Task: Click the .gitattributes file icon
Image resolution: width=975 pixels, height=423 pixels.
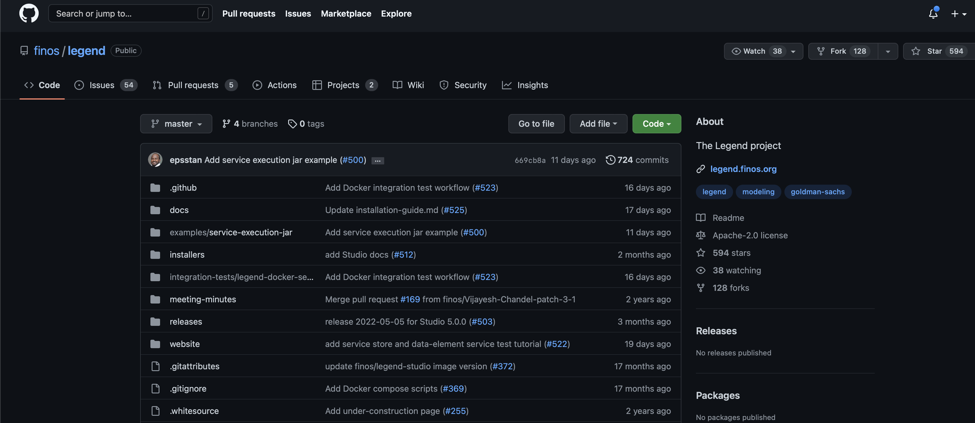Action: coord(155,366)
